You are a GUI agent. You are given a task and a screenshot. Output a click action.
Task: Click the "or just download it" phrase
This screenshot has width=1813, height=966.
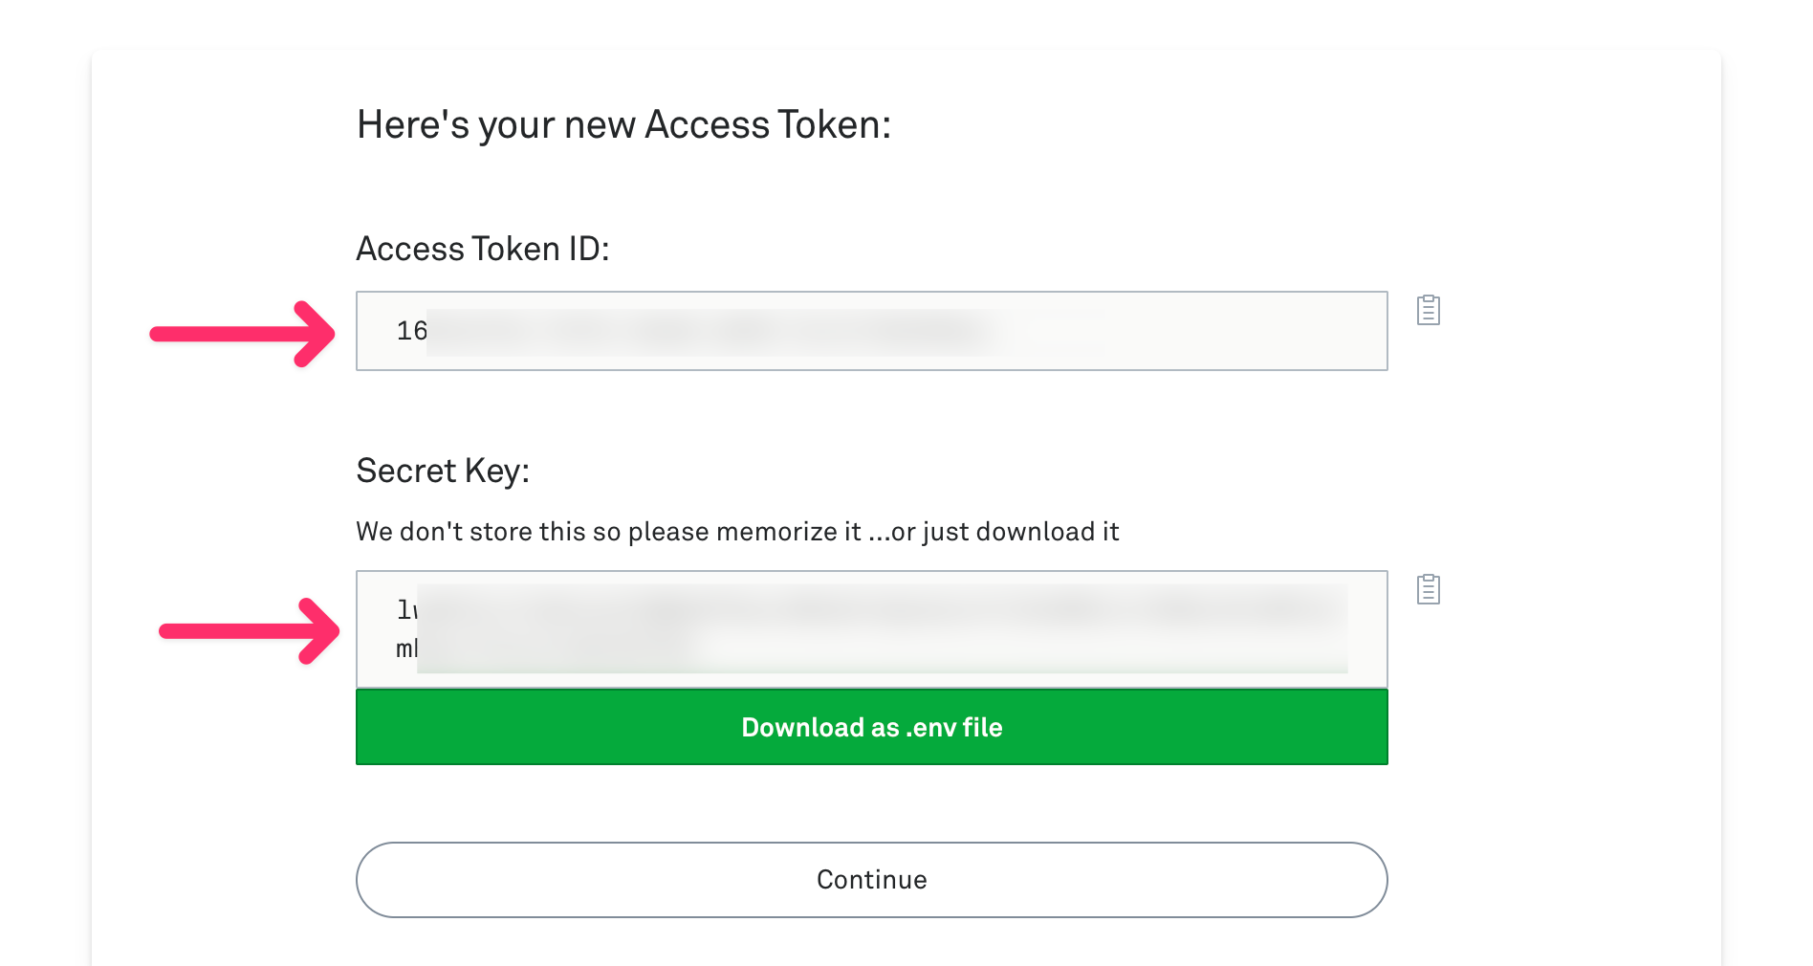(x=1004, y=532)
